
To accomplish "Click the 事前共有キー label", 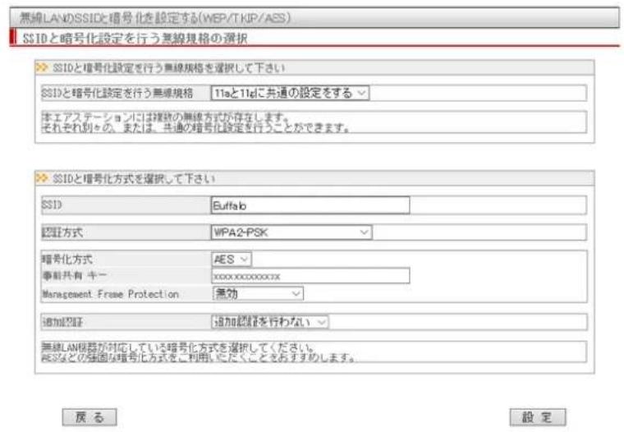I will [x=75, y=275].
